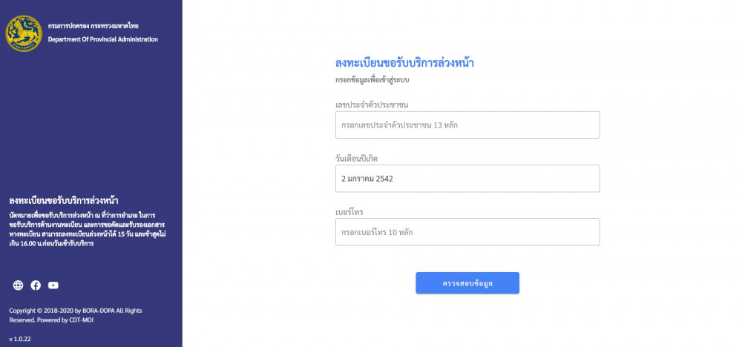Viewport: 742px width, 347px height.
Task: Click the golden lion emblem logo
Action: click(24, 33)
